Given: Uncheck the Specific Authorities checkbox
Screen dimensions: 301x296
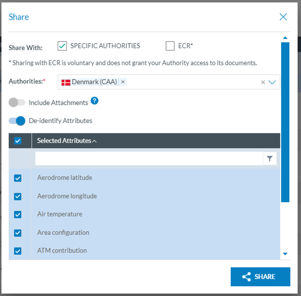Looking at the screenshot, I should 62,46.
